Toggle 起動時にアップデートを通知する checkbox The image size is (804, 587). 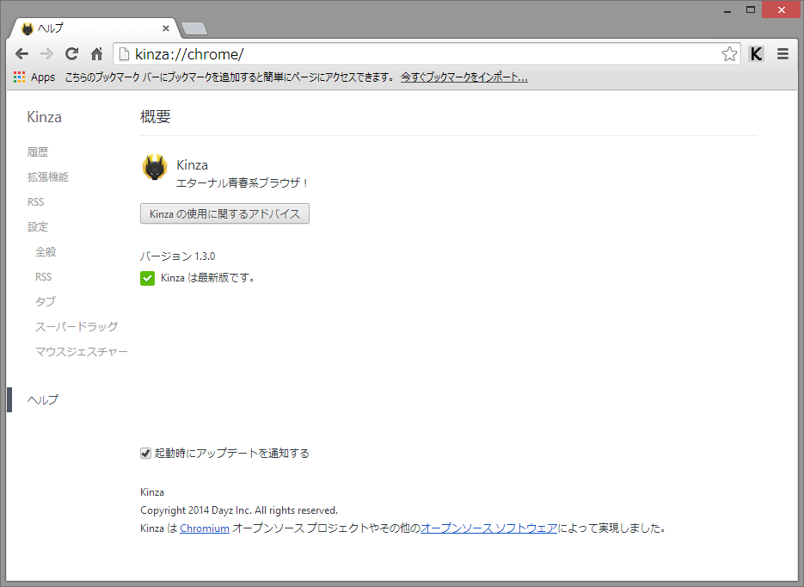[145, 452]
